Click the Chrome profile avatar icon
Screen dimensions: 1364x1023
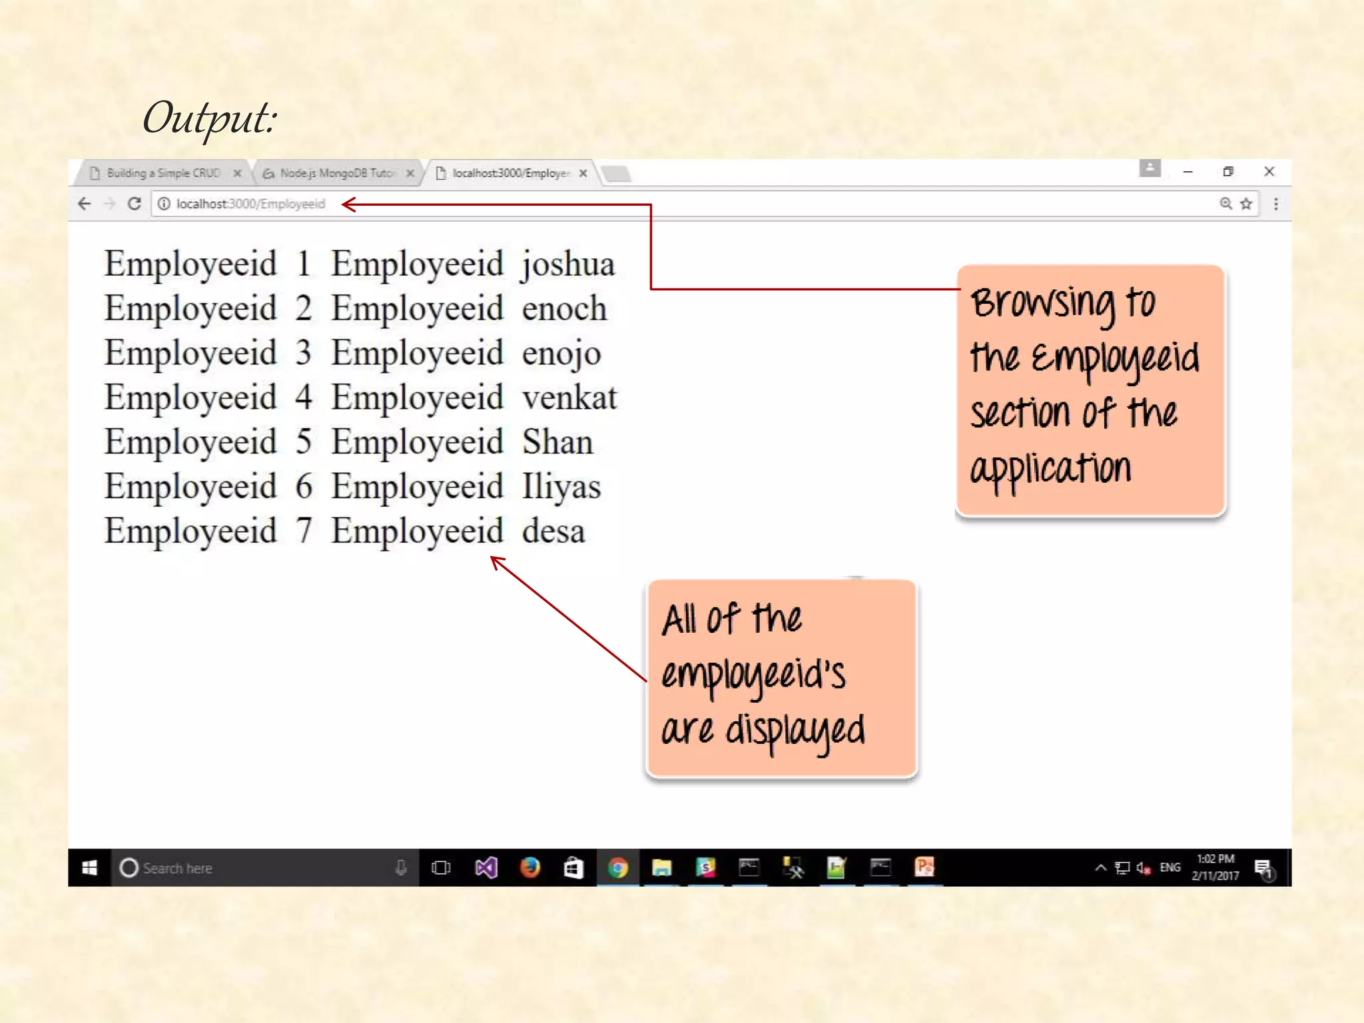[1150, 169]
